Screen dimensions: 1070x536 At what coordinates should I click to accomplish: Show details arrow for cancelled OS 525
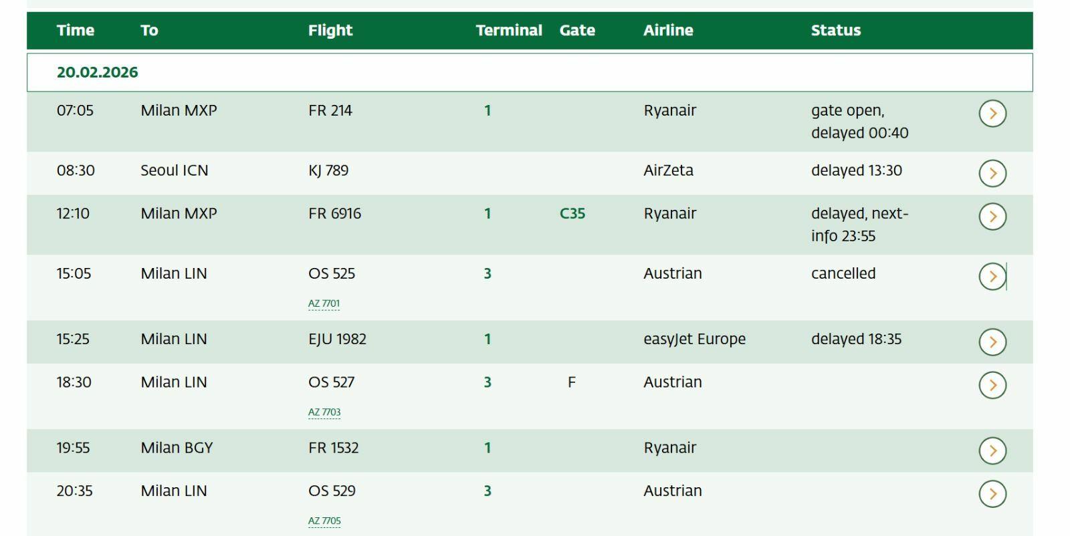coord(992,276)
